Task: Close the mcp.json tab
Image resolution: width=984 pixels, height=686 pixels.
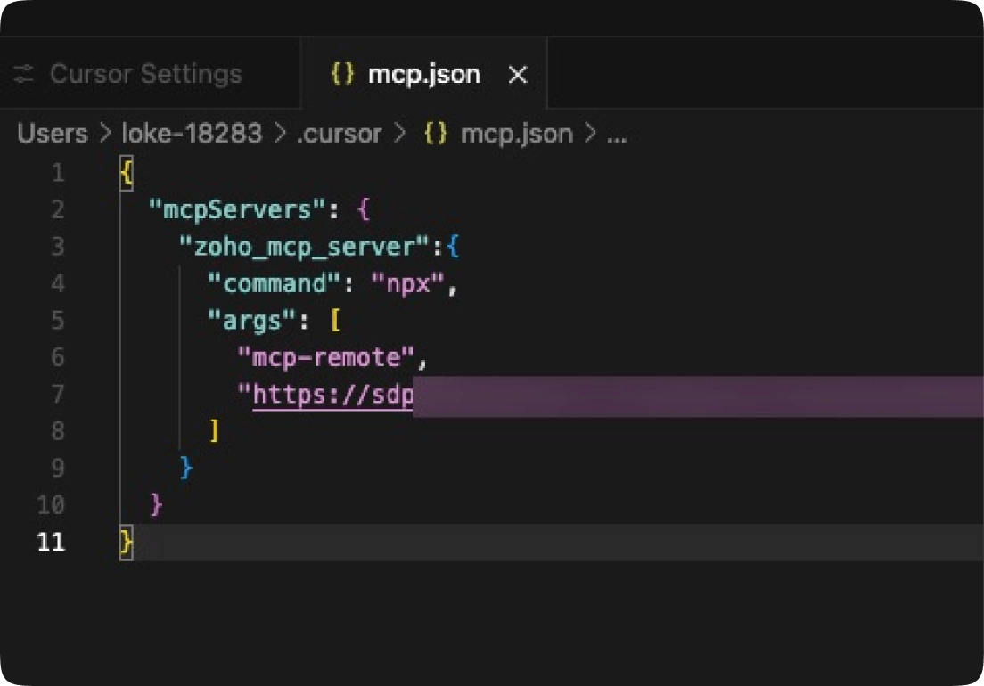Action: tap(518, 75)
